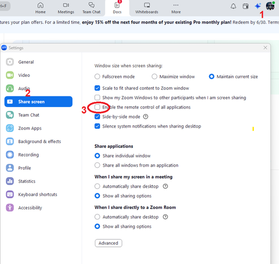This screenshot has width=279, height=264.
Task: Click the Statistics settings label
Action: (27, 181)
